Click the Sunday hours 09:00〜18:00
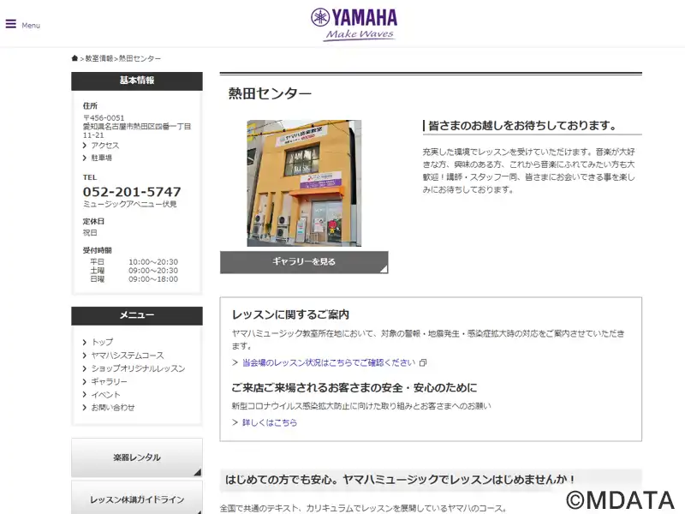This screenshot has height=514, width=685. [153, 279]
